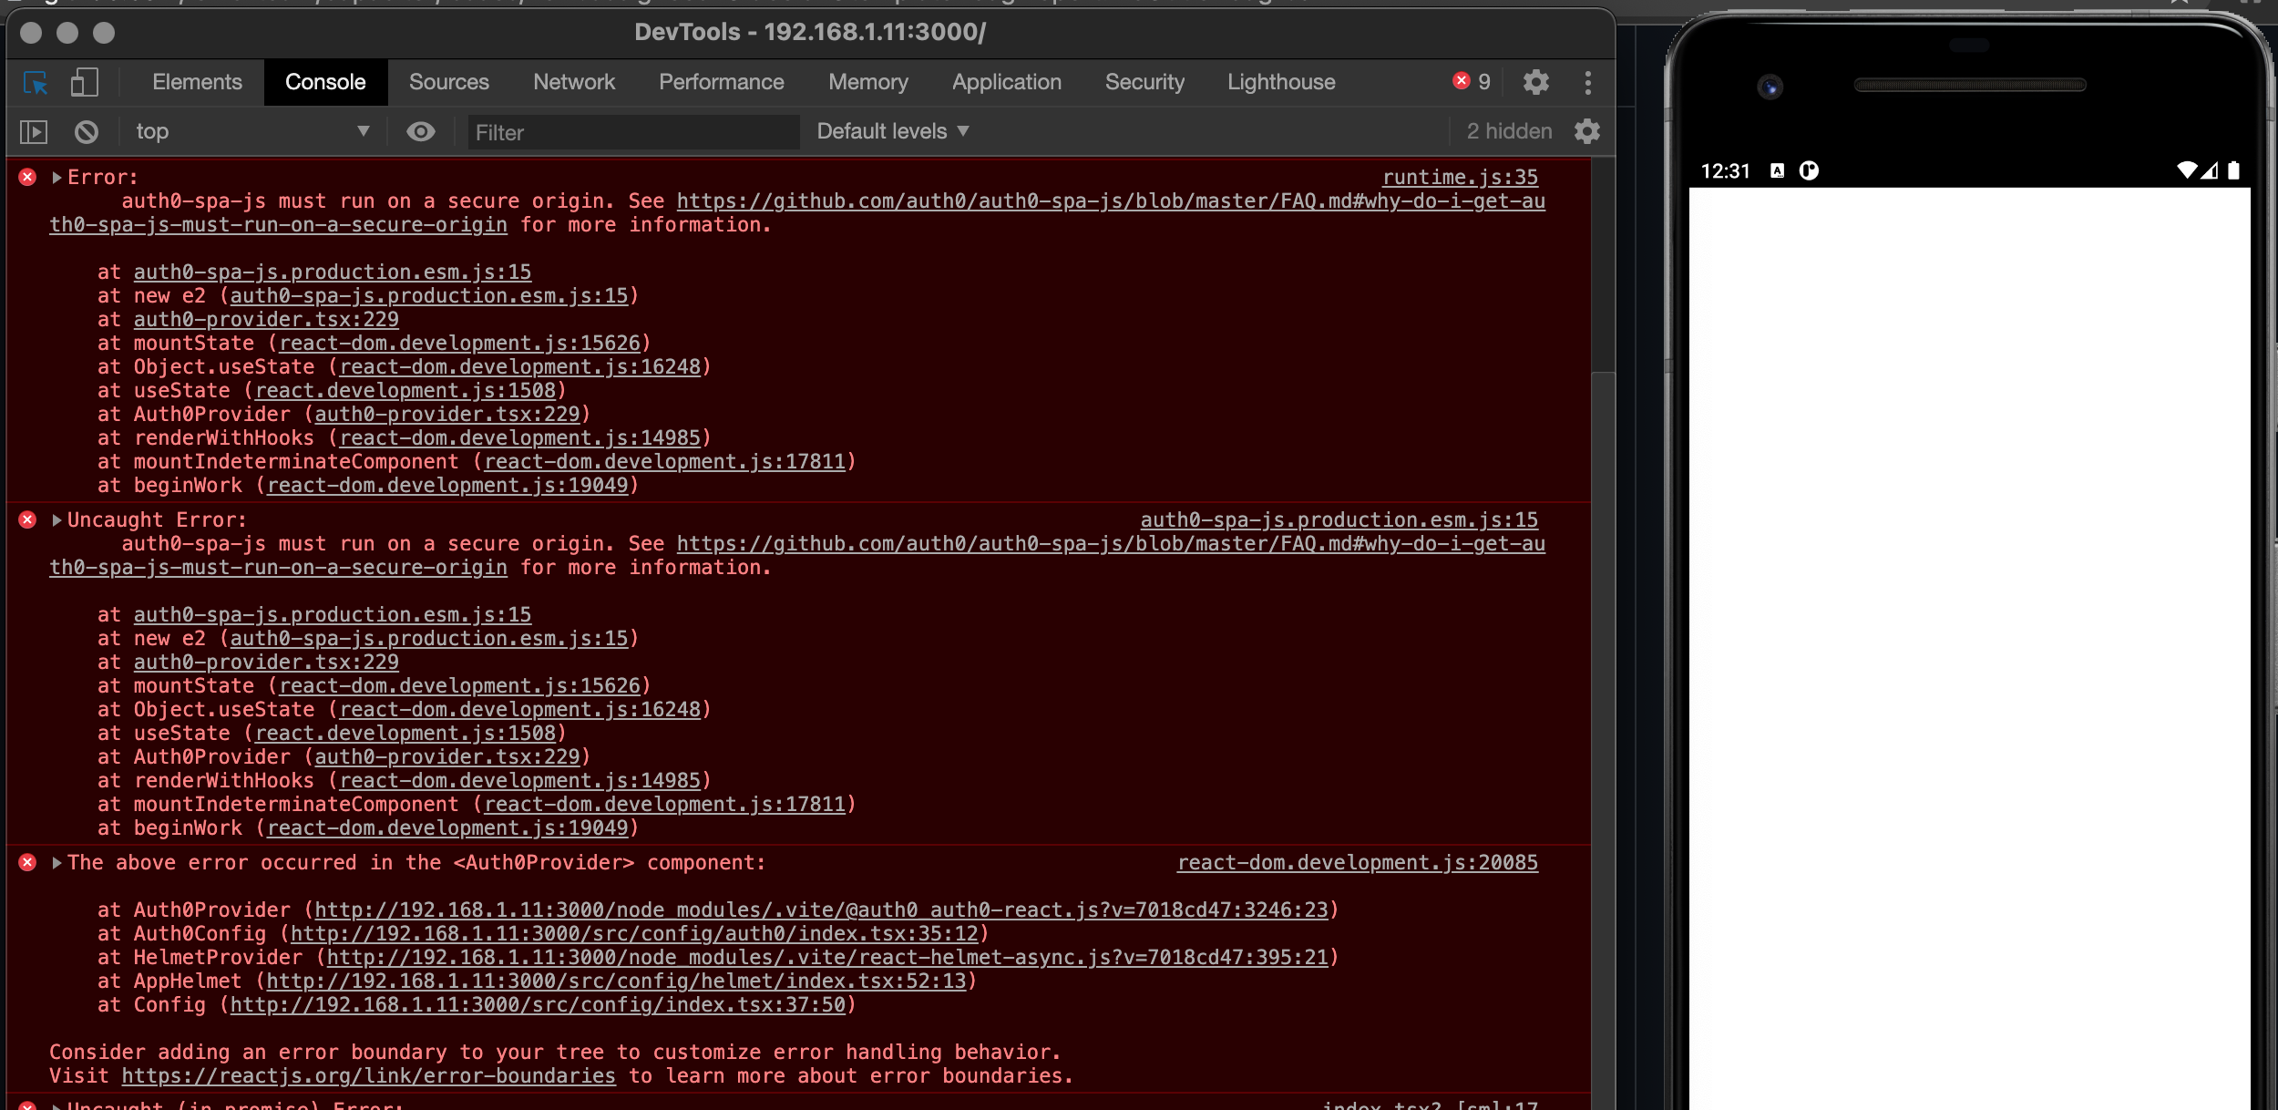Open the console settings near 2 hidden
Image resolution: width=2278 pixels, height=1110 pixels.
coord(1587,131)
